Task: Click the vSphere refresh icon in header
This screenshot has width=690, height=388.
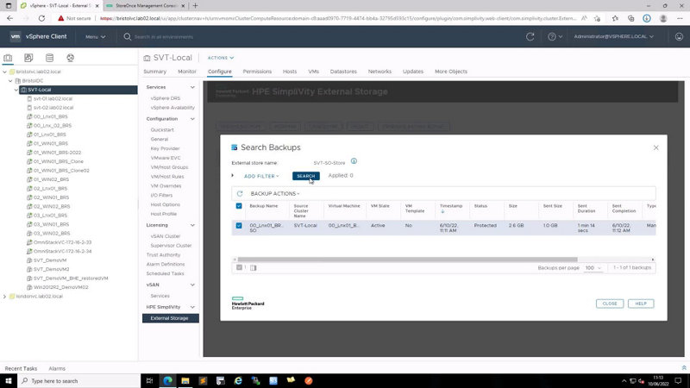Action: coord(530,37)
